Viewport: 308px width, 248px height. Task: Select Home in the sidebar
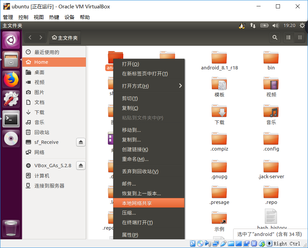point(54,62)
